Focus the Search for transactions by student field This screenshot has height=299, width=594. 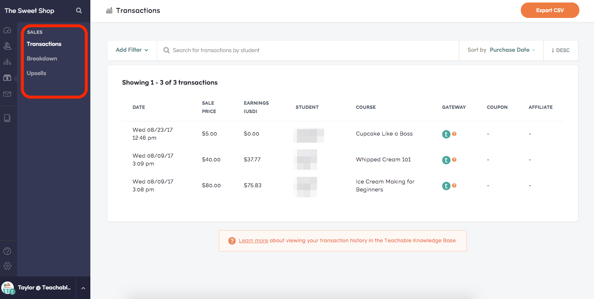[308, 50]
